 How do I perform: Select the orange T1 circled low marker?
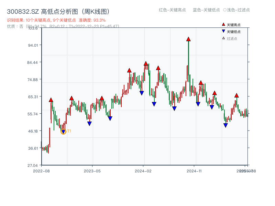(63, 131)
